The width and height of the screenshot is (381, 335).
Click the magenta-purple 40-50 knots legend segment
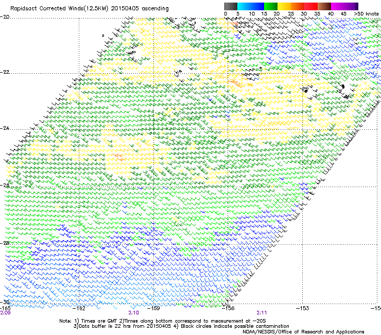click(344, 6)
